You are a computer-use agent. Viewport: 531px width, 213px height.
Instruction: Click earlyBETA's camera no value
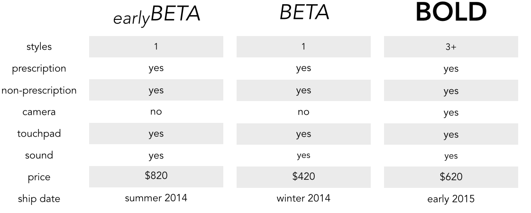(156, 112)
